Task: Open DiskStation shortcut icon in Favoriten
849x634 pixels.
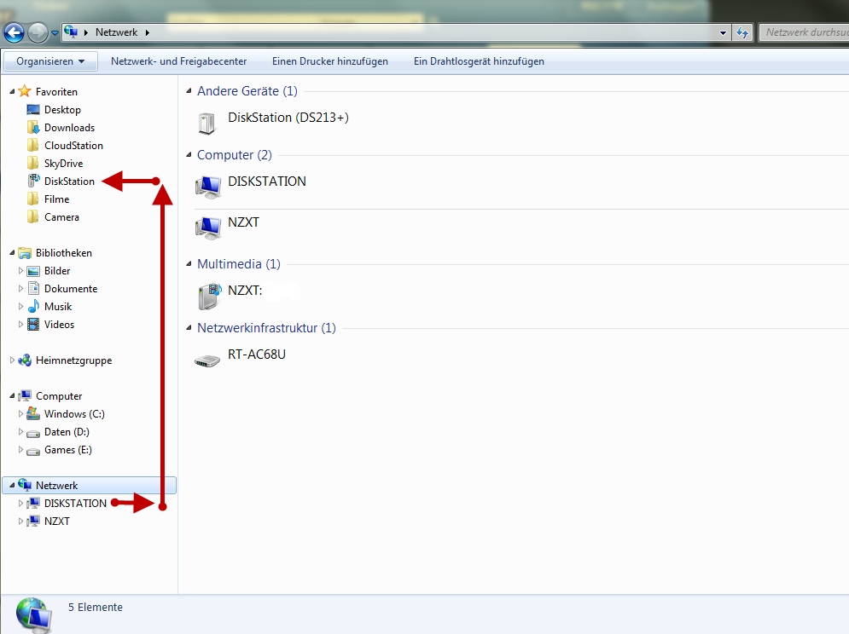Action: pyautogui.click(x=33, y=181)
